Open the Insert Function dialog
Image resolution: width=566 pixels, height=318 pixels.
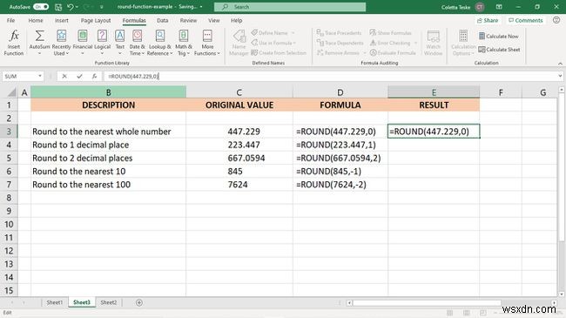click(x=14, y=43)
